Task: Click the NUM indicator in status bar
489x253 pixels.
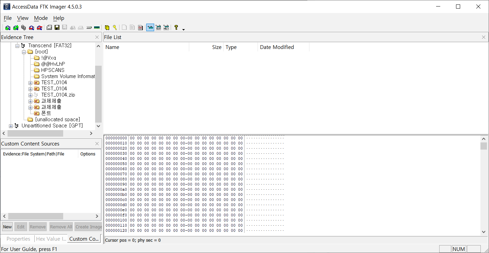Action: point(459,249)
